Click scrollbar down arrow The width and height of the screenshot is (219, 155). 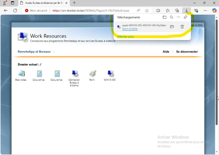click(217, 152)
